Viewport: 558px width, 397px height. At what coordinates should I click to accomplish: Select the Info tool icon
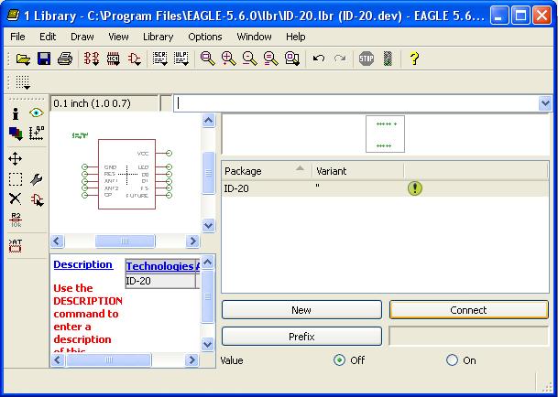(x=16, y=113)
